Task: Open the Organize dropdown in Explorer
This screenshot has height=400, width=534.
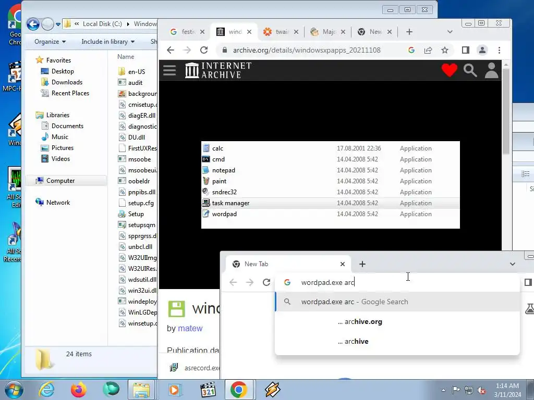Action: click(x=50, y=42)
